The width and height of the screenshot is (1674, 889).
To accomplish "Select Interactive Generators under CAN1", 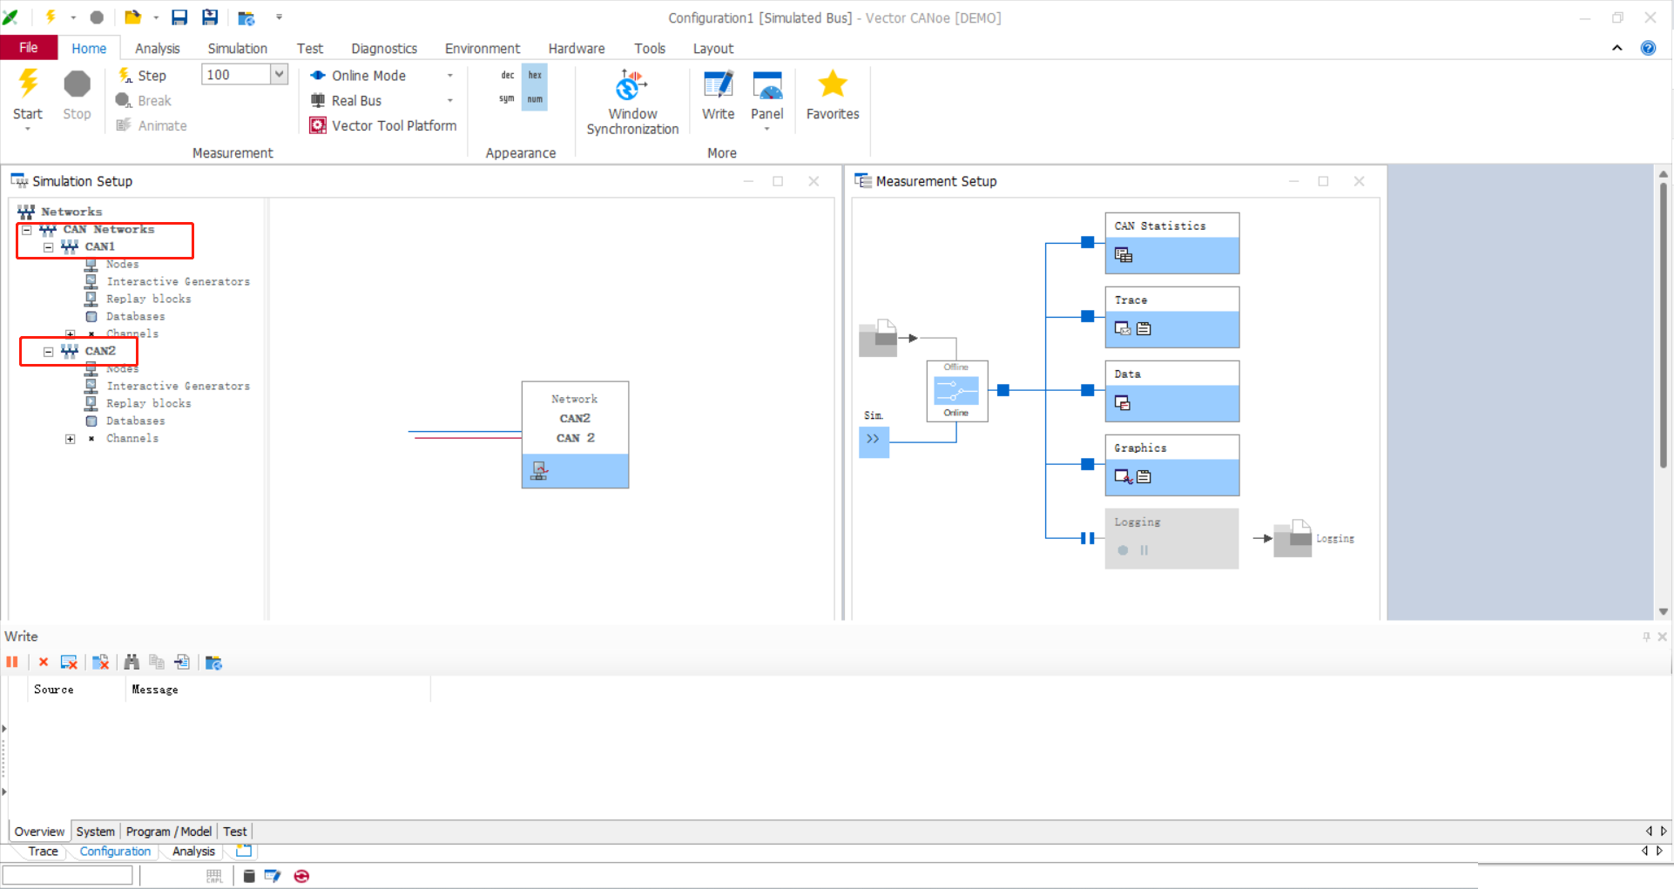I will tap(179, 282).
